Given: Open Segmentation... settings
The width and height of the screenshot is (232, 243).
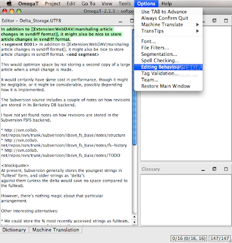Looking at the screenshot, I should [x=168, y=54].
